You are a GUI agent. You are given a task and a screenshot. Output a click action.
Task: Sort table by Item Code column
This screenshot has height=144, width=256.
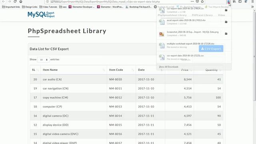tap(121, 70)
